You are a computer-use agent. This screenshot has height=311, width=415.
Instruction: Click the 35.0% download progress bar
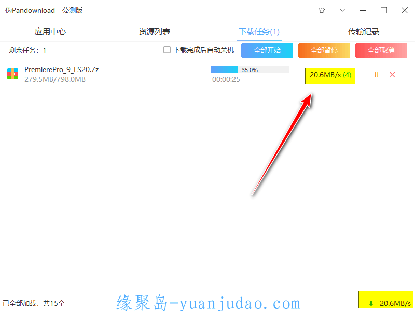point(250,70)
